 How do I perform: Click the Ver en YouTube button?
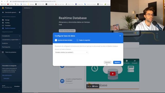[93, 86]
